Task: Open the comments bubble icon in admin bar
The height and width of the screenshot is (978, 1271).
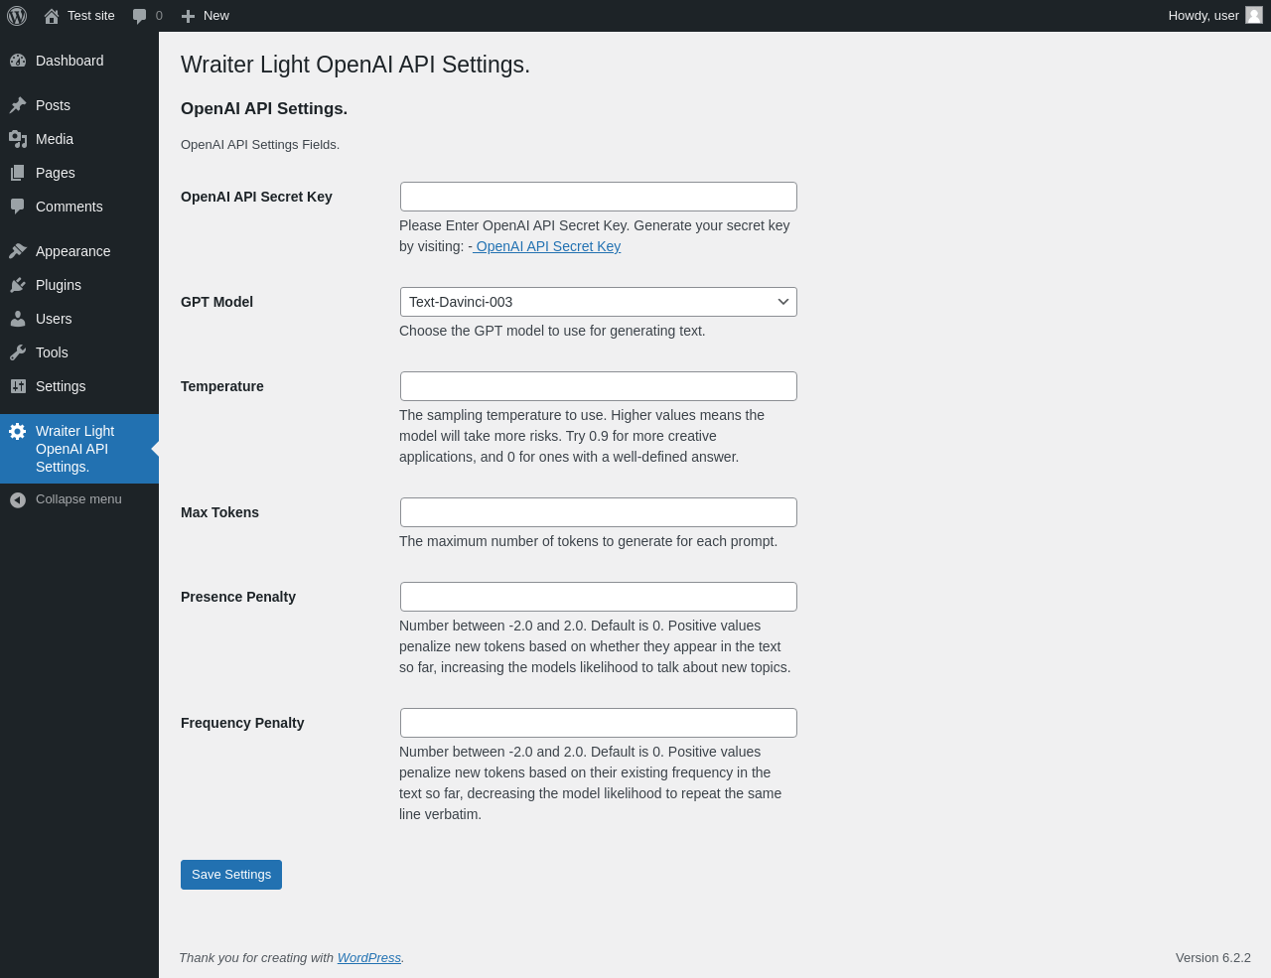Action: click(140, 16)
